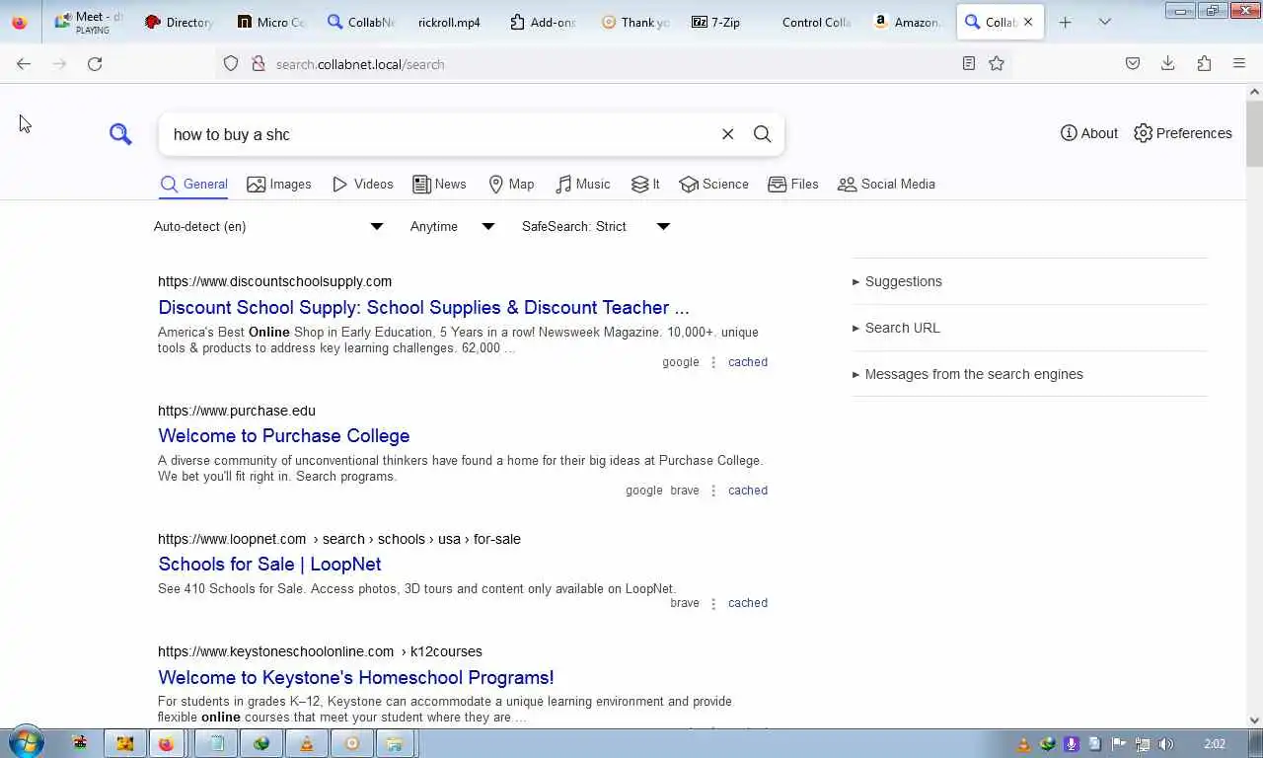Switch to the News category
This screenshot has width=1263, height=758.
pos(439,184)
